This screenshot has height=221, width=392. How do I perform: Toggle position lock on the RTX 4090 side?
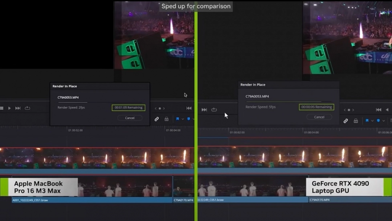356,121
